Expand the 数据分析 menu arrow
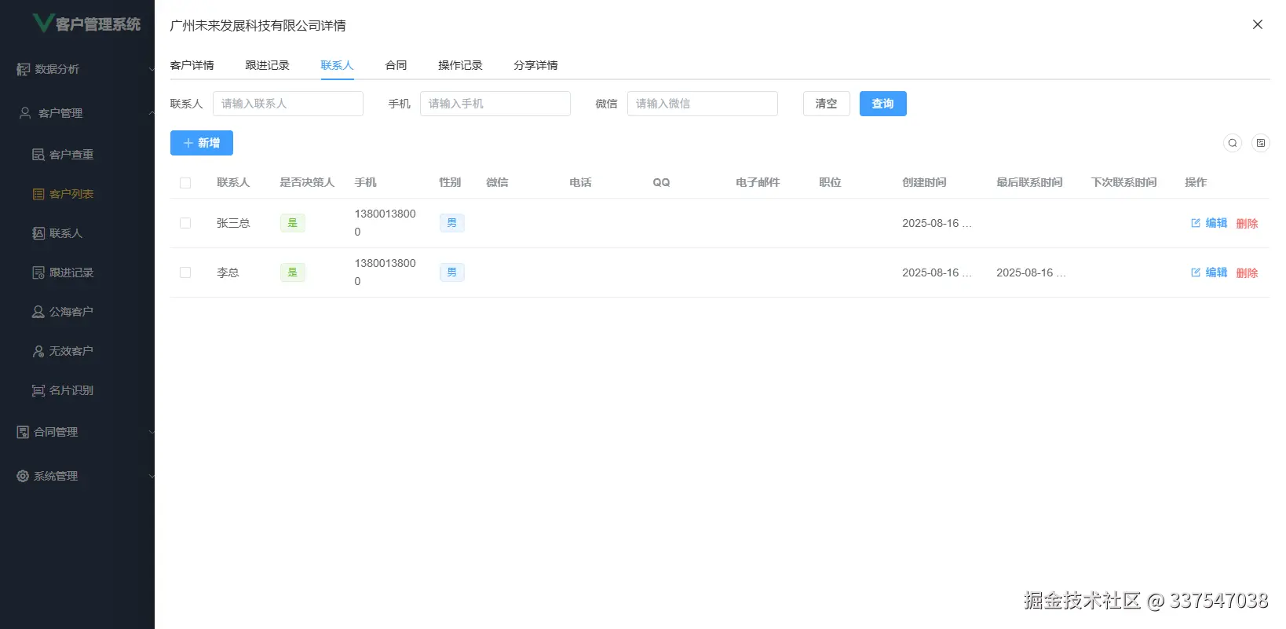This screenshot has height=629, width=1286. (x=152, y=69)
